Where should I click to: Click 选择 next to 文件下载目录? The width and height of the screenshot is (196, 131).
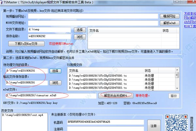pos(79,30)
